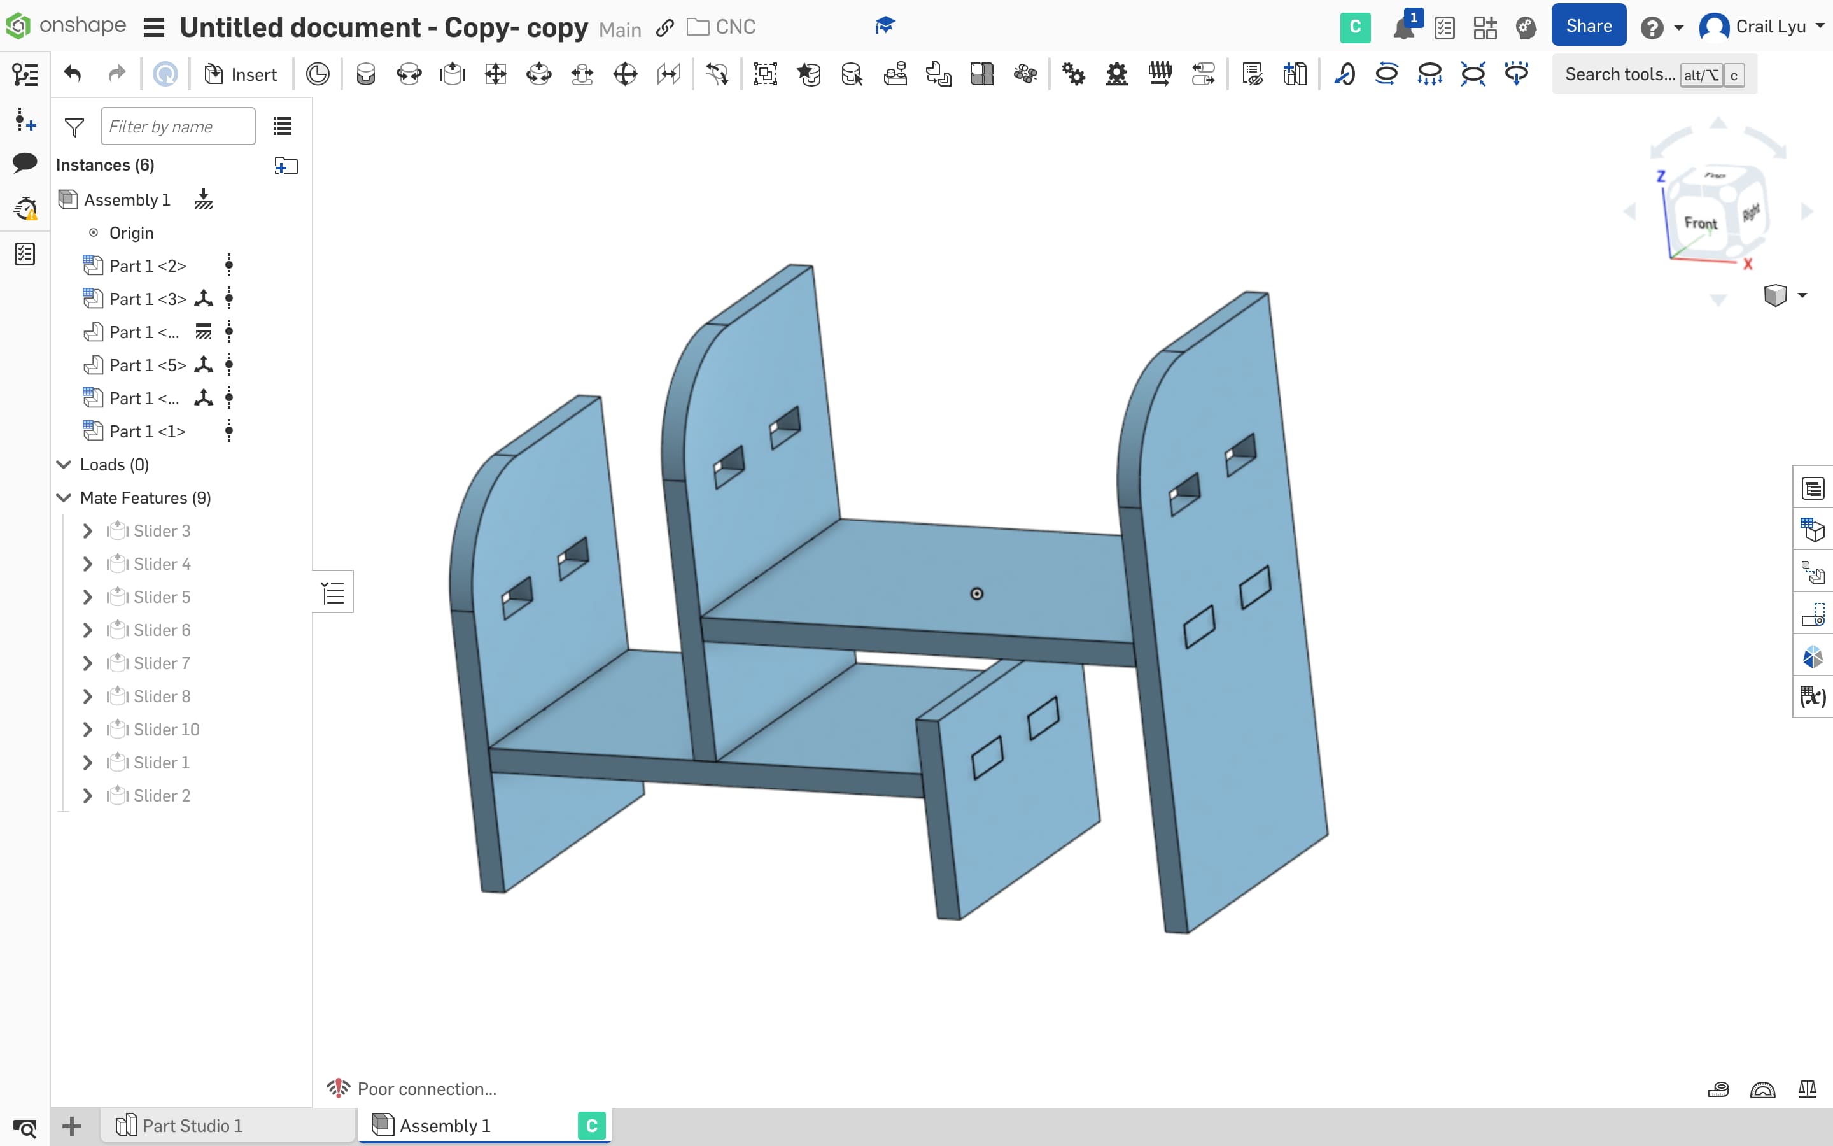Expand the Slider 3 mate

[87, 532]
